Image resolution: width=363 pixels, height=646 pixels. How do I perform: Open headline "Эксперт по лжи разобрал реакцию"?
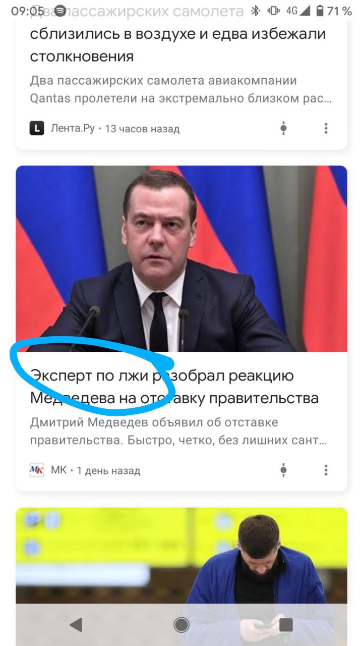(x=162, y=376)
